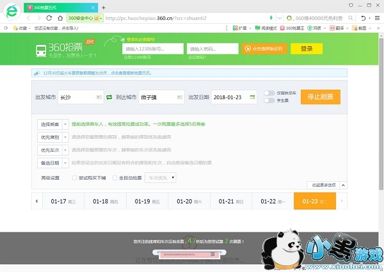Click the undo closed tab icon
Viewport: 384px width, 272px height.
click(364, 18)
